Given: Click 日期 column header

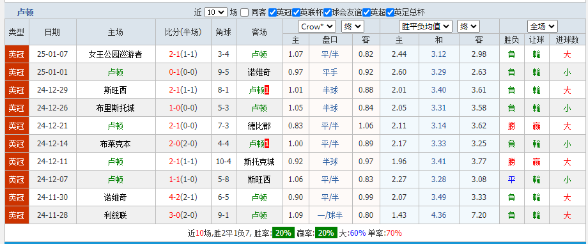Looking at the screenshot, I should [52, 32].
